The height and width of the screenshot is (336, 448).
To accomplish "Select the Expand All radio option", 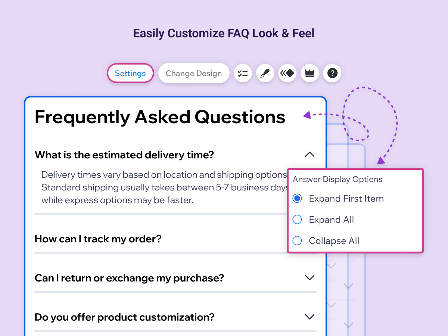I will pyautogui.click(x=297, y=220).
